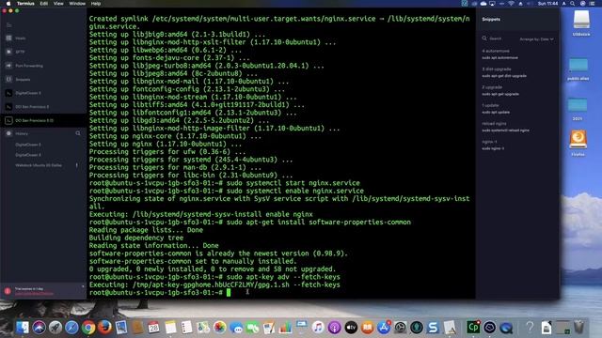The width and height of the screenshot is (602, 338).
Task: Open the first DigitalOcean entry in History
Action: pyautogui.click(x=27, y=145)
